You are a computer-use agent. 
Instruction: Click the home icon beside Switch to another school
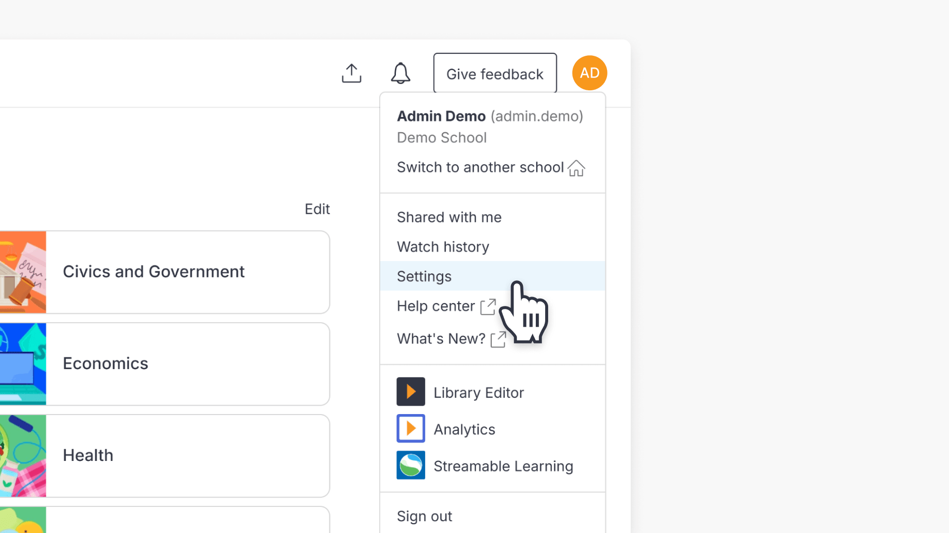(x=576, y=168)
